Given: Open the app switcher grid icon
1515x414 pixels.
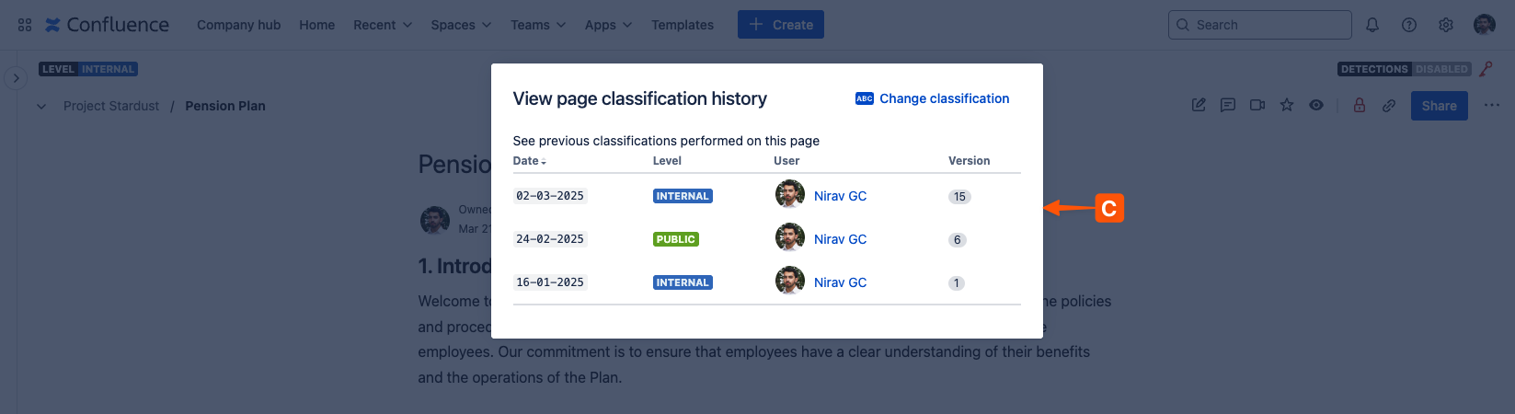Looking at the screenshot, I should pyautogui.click(x=25, y=25).
